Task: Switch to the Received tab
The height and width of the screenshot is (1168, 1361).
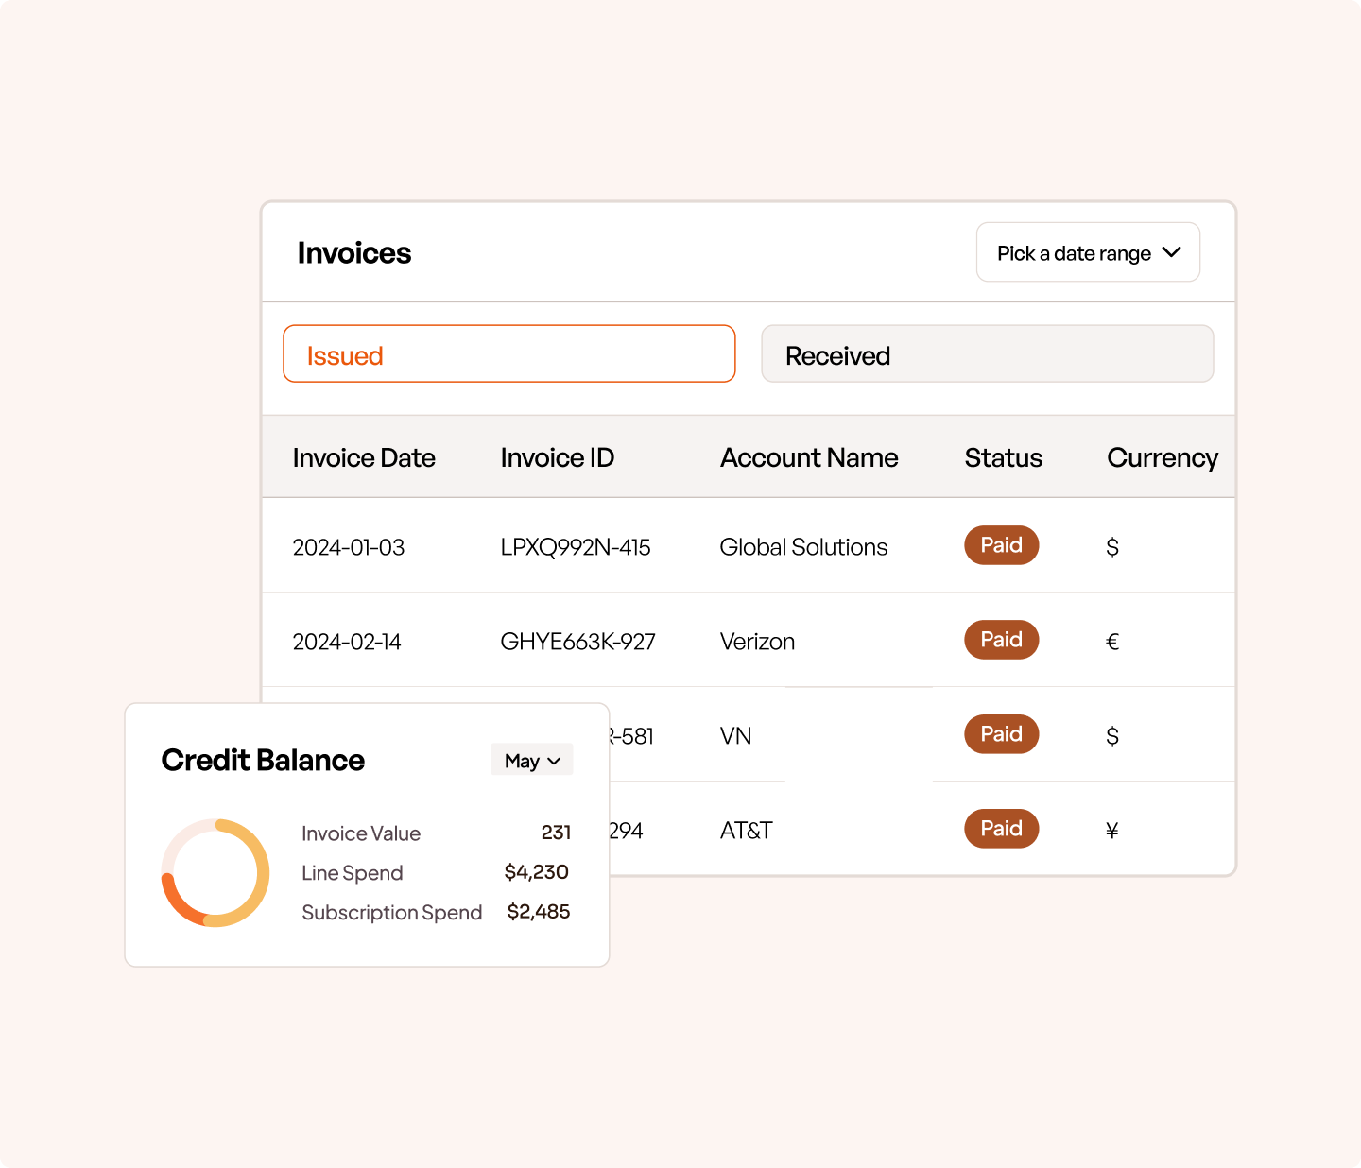Action: tap(987, 354)
